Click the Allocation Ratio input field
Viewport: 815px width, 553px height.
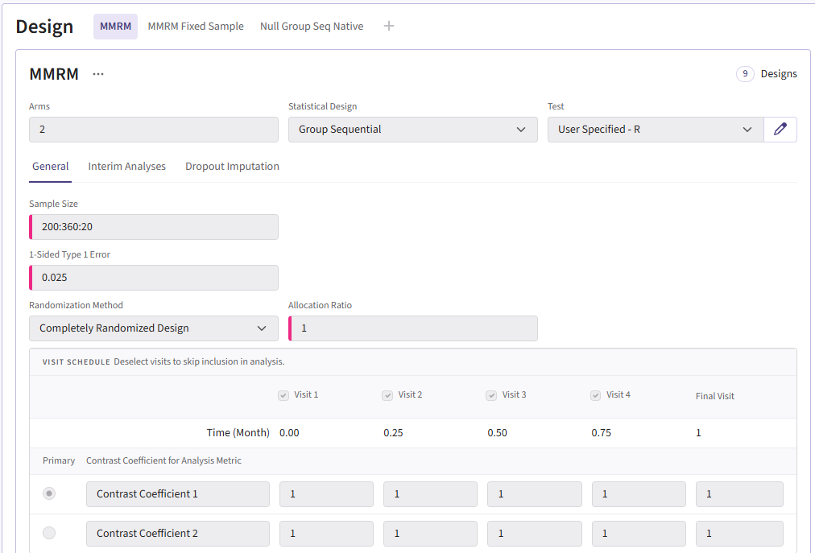(x=414, y=328)
